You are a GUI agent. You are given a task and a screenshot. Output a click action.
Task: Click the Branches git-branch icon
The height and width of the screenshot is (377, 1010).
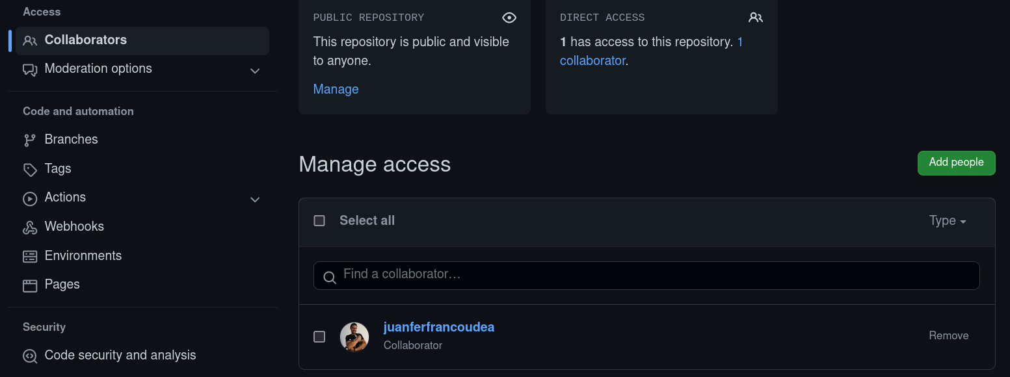(30, 140)
